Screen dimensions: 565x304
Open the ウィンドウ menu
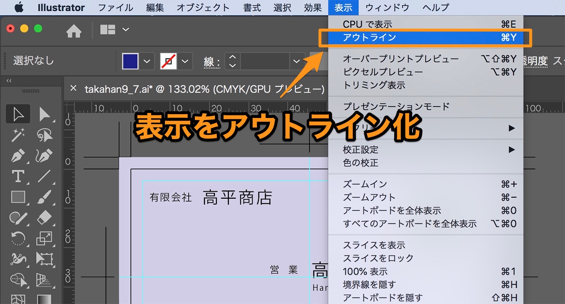coord(387,7)
